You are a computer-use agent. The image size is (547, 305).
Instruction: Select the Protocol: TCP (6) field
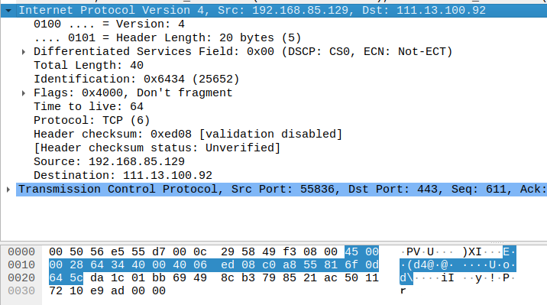(92, 120)
